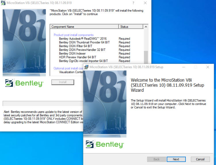This screenshot has height=165, width=216.
Task: Select "Bentley Autodesk RealDWG 2016" row
Action: (x=95, y=39)
